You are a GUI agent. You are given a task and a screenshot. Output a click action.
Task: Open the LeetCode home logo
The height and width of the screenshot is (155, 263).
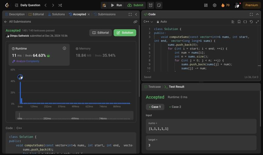coord(7,5)
